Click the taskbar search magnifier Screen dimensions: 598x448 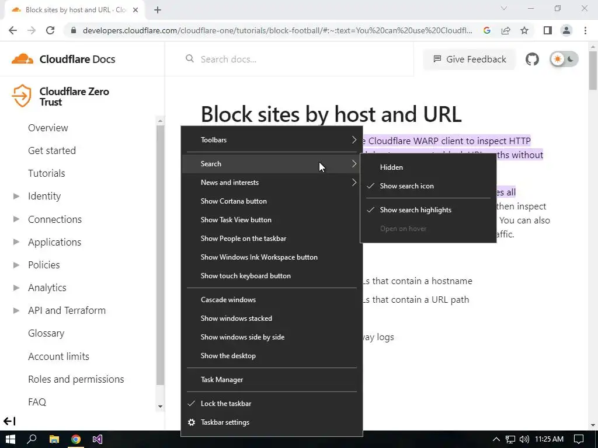(x=32, y=439)
